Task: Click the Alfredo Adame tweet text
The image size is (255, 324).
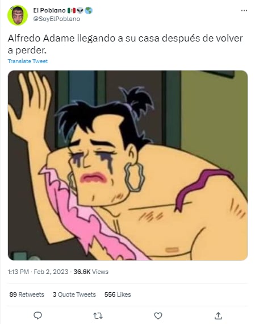Action: coord(125,44)
